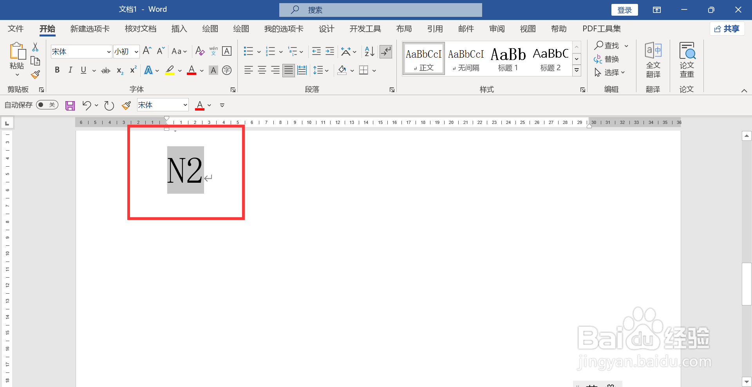Select the Format Painter brush in ribbon

tap(35, 74)
